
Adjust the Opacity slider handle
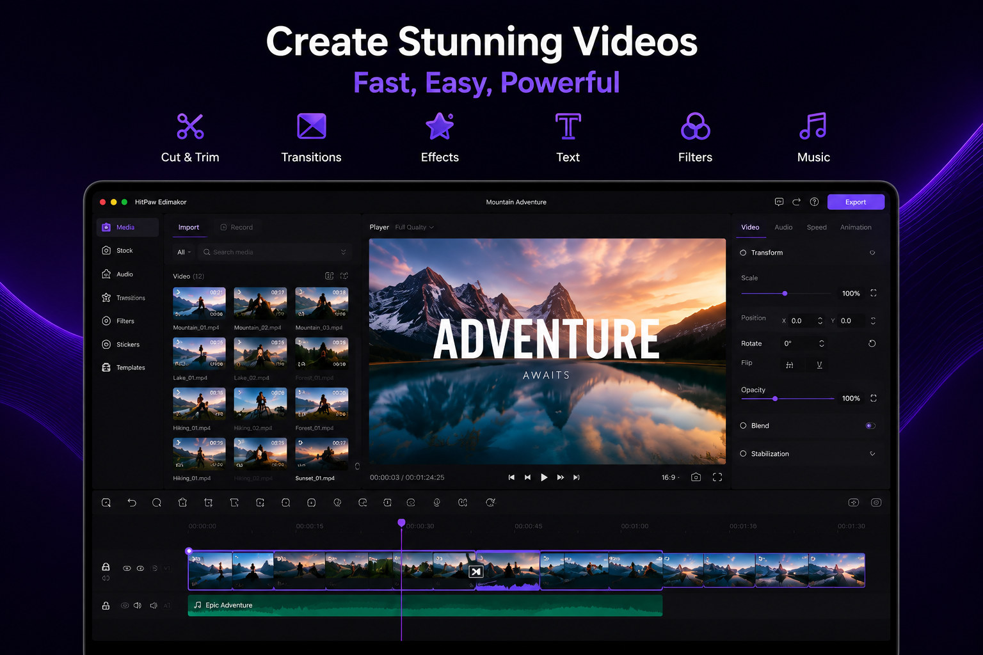coord(775,399)
